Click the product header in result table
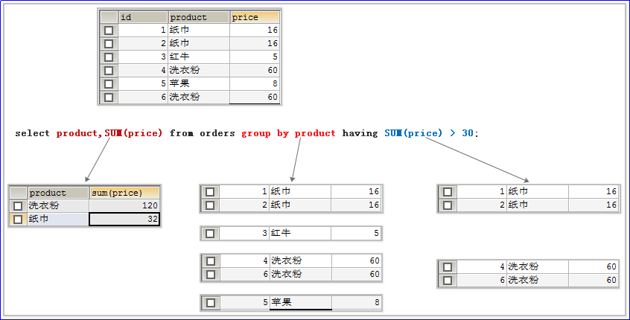The width and height of the screenshot is (630, 320). coord(57,193)
